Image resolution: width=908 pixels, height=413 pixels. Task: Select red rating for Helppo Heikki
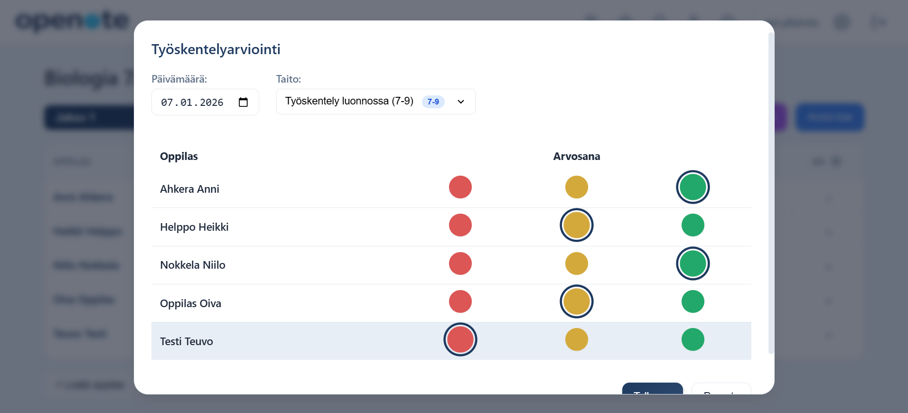pos(460,225)
